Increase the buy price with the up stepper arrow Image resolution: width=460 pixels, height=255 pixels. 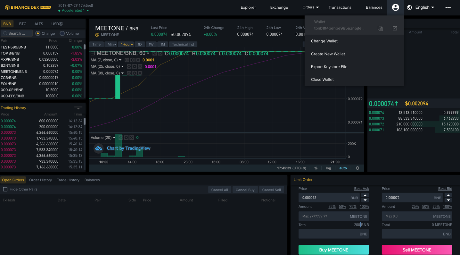[x=365, y=195]
